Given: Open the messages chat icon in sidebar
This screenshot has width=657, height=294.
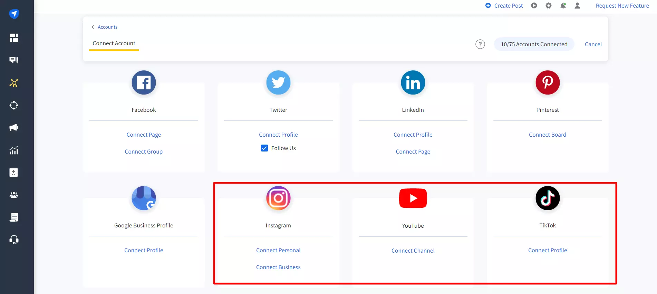Looking at the screenshot, I should (14, 60).
